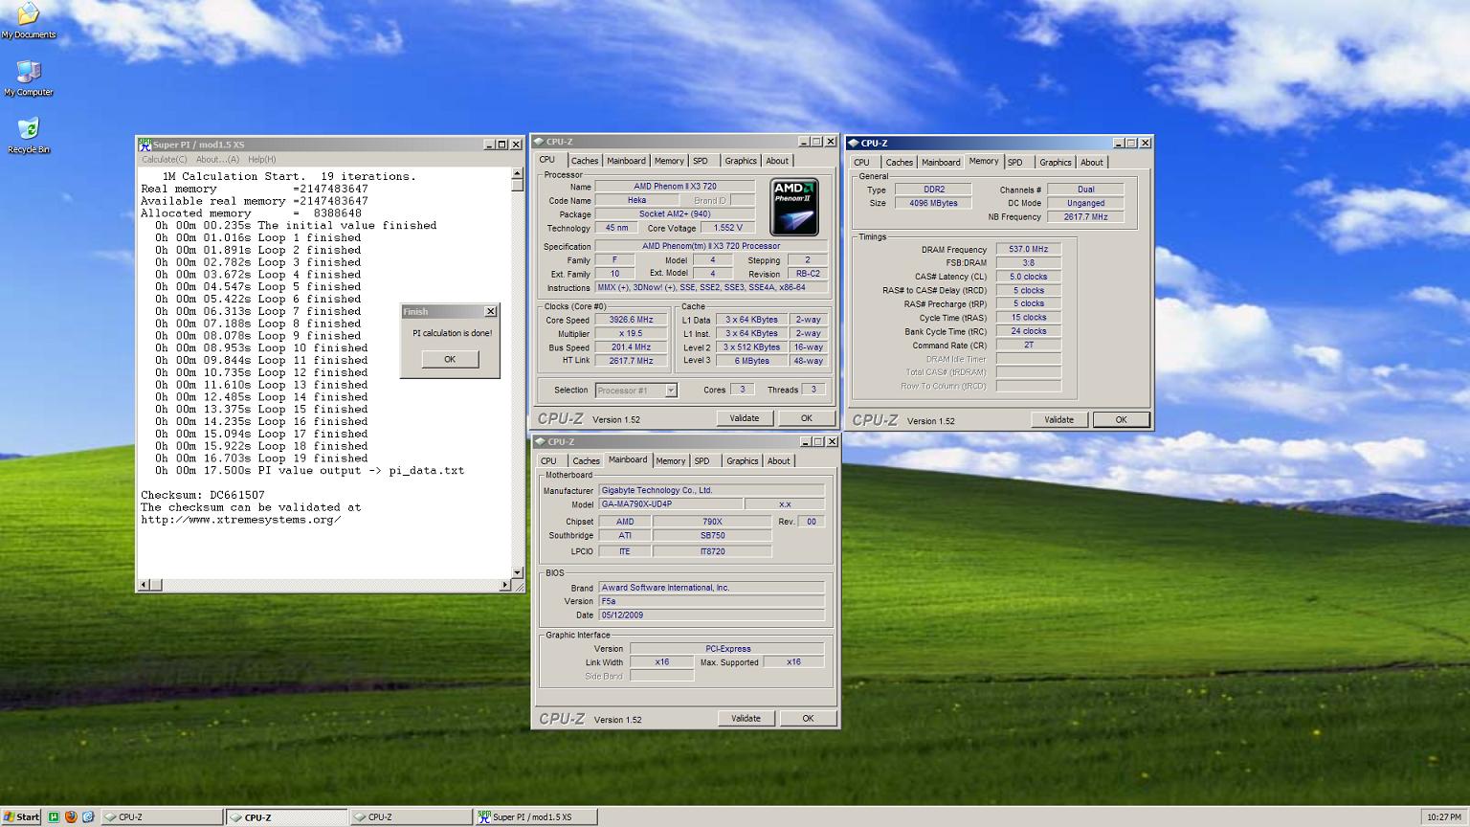Select Mainboard tab in CPU-Z Memory window
Screen dimensions: 1470x827
(941, 163)
